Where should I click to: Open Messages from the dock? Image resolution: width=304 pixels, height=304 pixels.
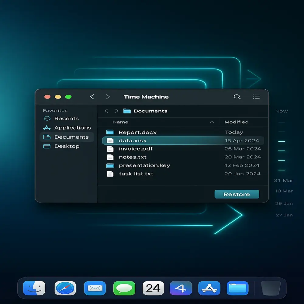pyautogui.click(x=124, y=288)
